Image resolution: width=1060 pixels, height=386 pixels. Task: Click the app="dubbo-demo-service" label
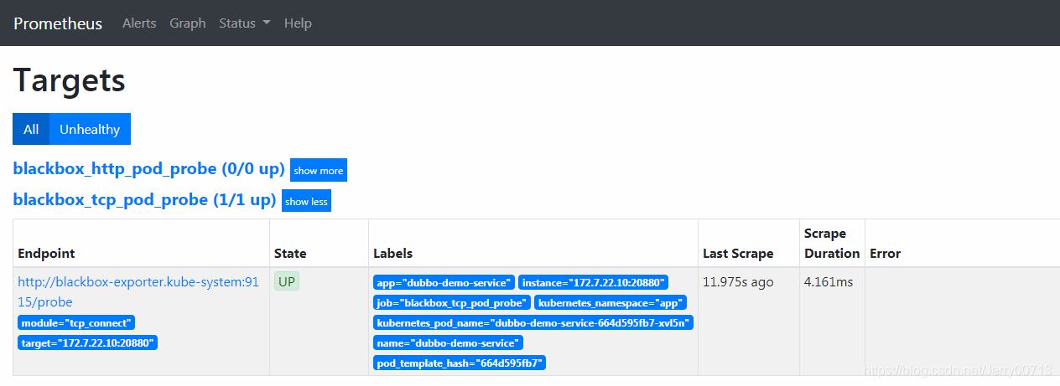444,282
